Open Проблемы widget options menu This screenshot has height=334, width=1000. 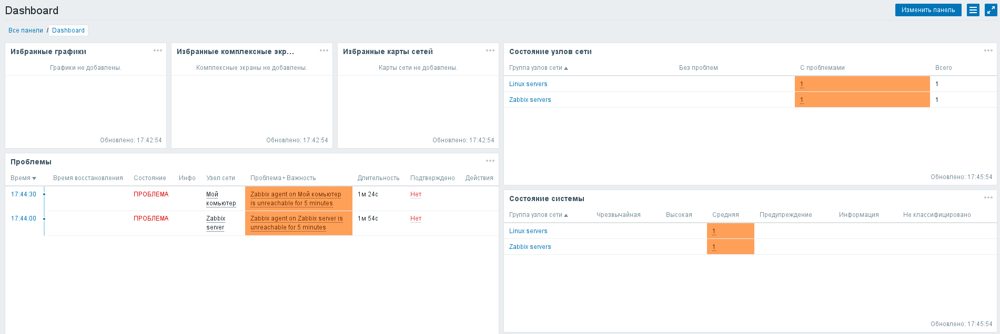pos(490,161)
